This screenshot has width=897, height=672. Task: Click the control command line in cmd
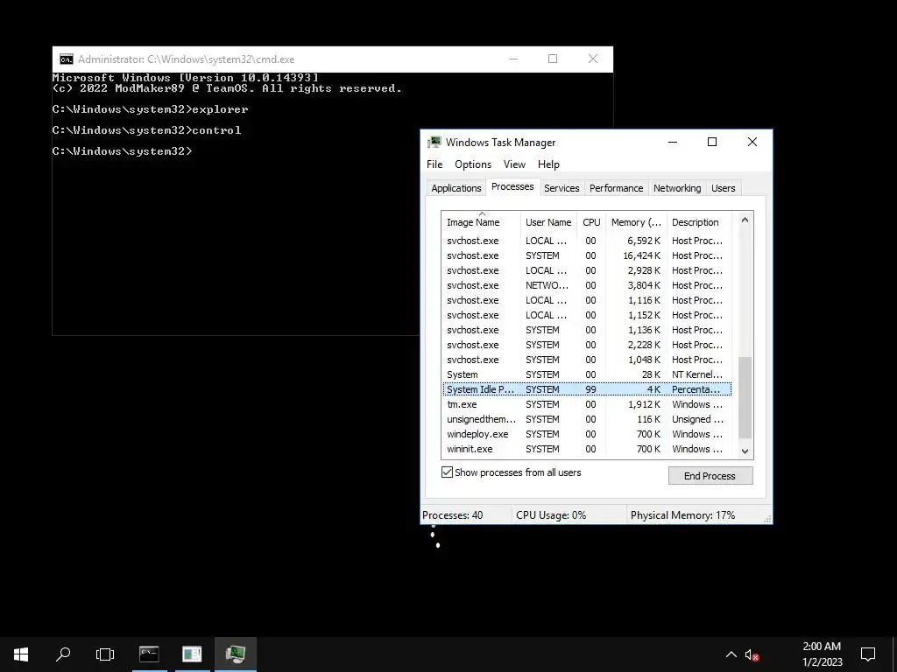(x=146, y=130)
